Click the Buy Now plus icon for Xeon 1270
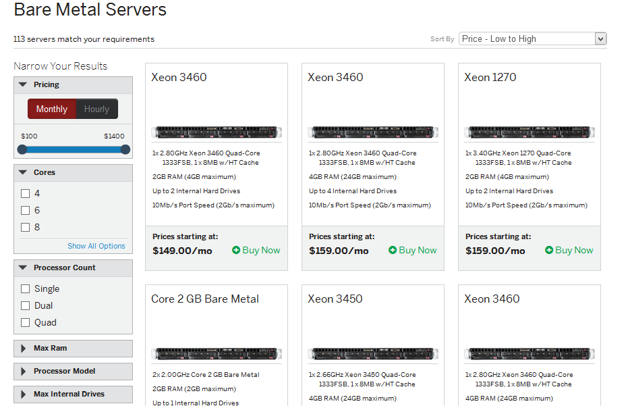Viewport: 626px width, 406px height. coord(549,250)
